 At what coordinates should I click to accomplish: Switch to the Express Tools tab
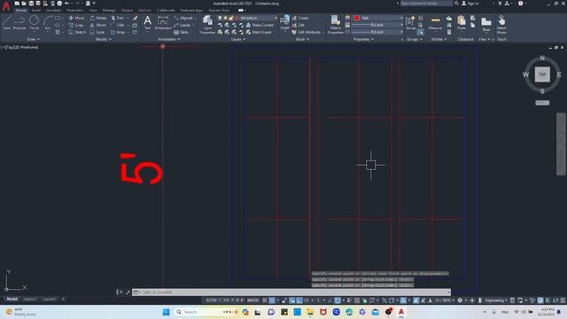tap(219, 11)
